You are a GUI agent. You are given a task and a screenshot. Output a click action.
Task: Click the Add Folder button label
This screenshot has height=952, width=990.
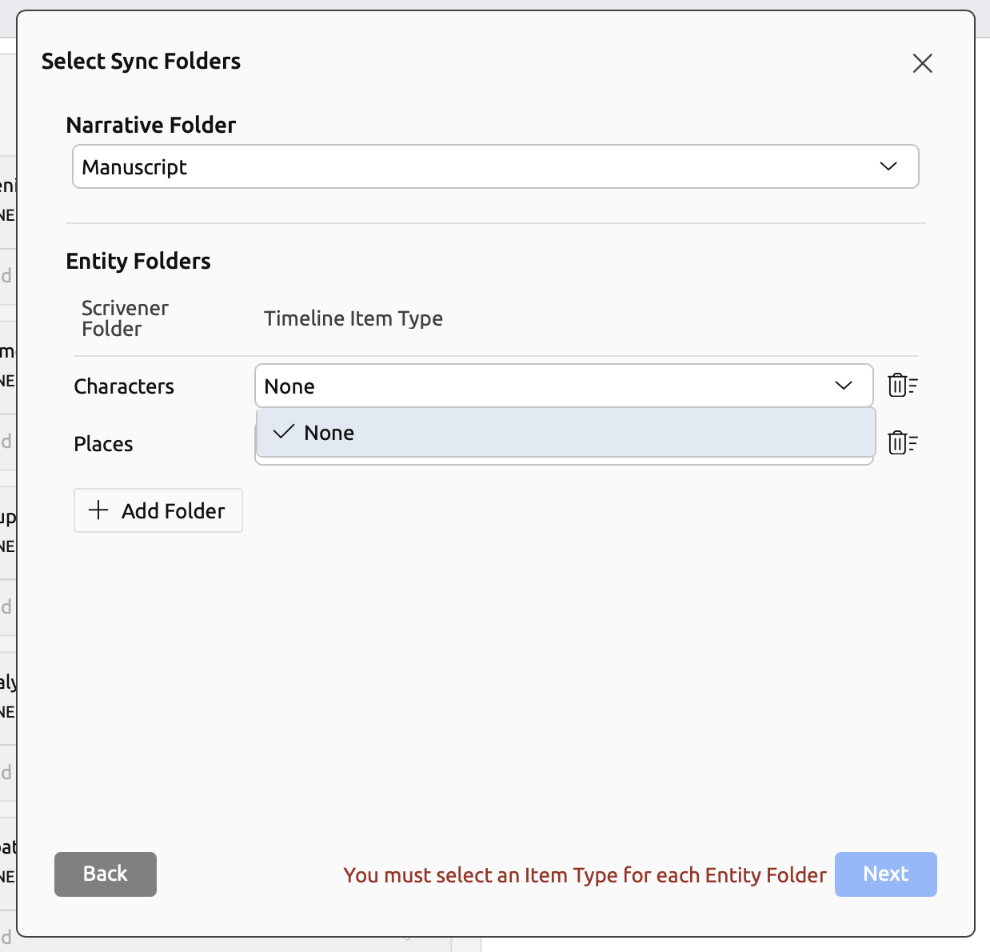tap(173, 510)
